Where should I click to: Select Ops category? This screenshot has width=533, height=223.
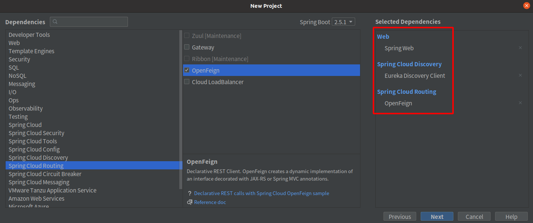click(x=92, y=100)
